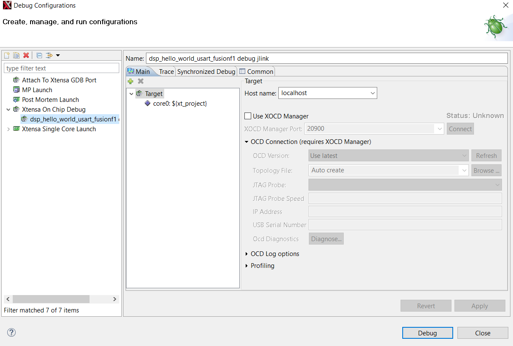Expand the OCD Log options section
513x346 pixels.
coord(247,254)
